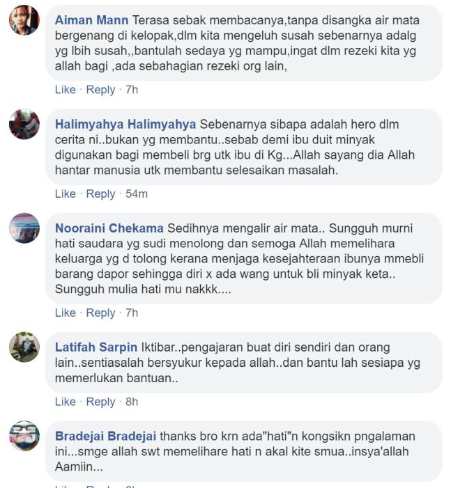This screenshot has width=474, height=488.
Task: Like Latifah Sarpin's comment
Action: pyautogui.click(x=65, y=402)
